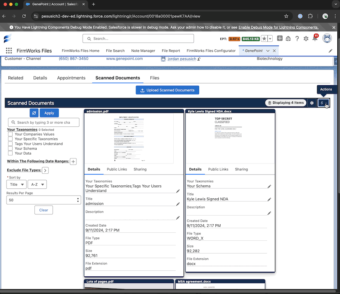Open the File Report nav item

click(171, 51)
